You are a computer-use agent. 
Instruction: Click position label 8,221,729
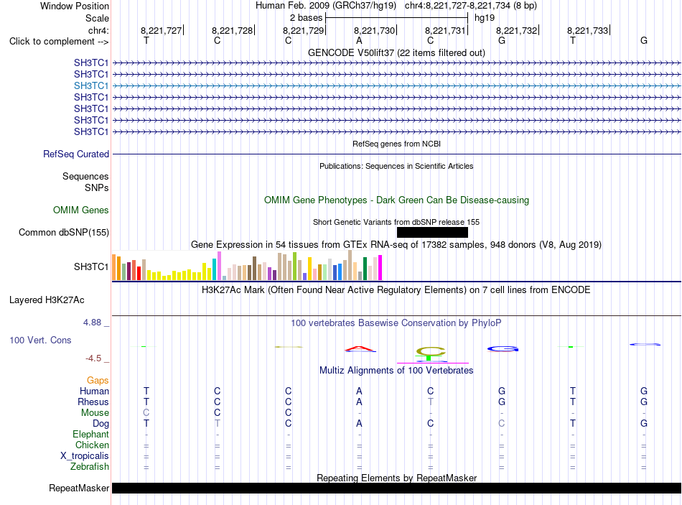pos(304,30)
